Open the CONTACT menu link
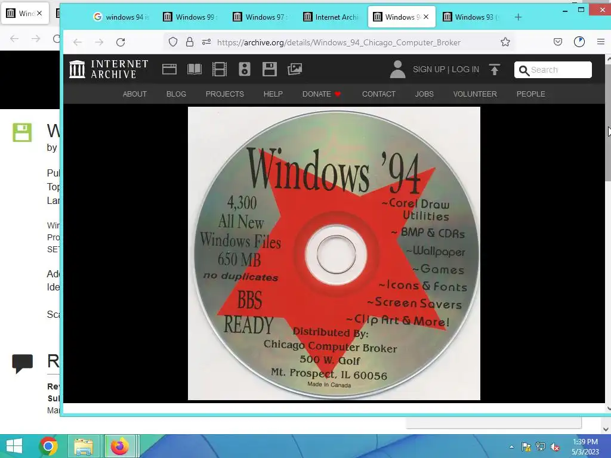The width and height of the screenshot is (611, 458). click(x=379, y=94)
